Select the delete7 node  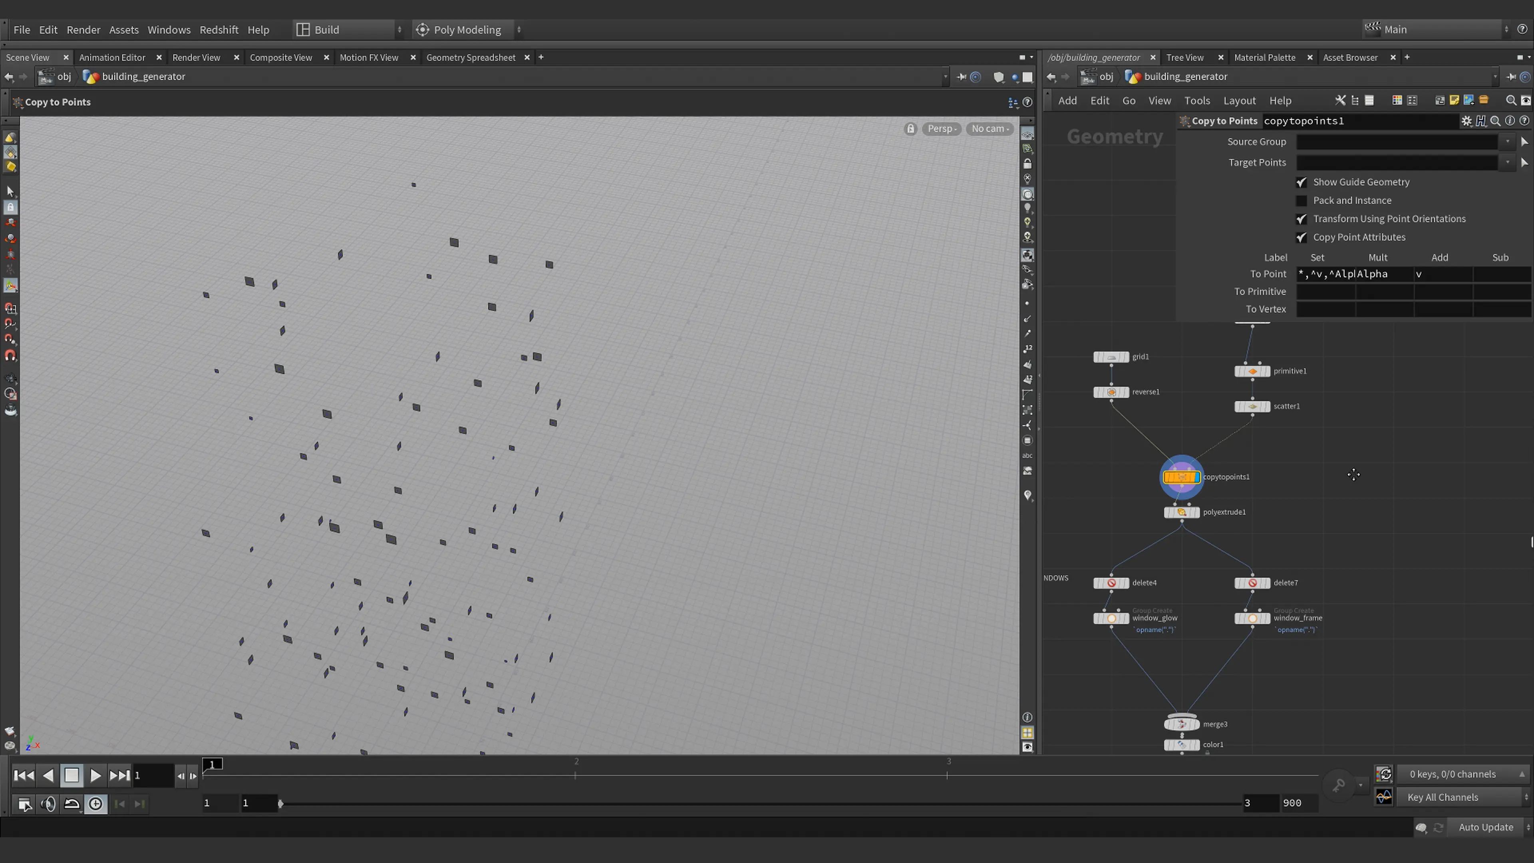[x=1252, y=583]
